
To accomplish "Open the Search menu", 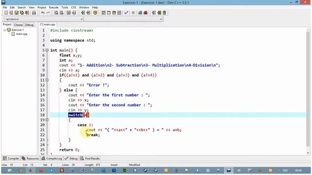I will (21, 7).
